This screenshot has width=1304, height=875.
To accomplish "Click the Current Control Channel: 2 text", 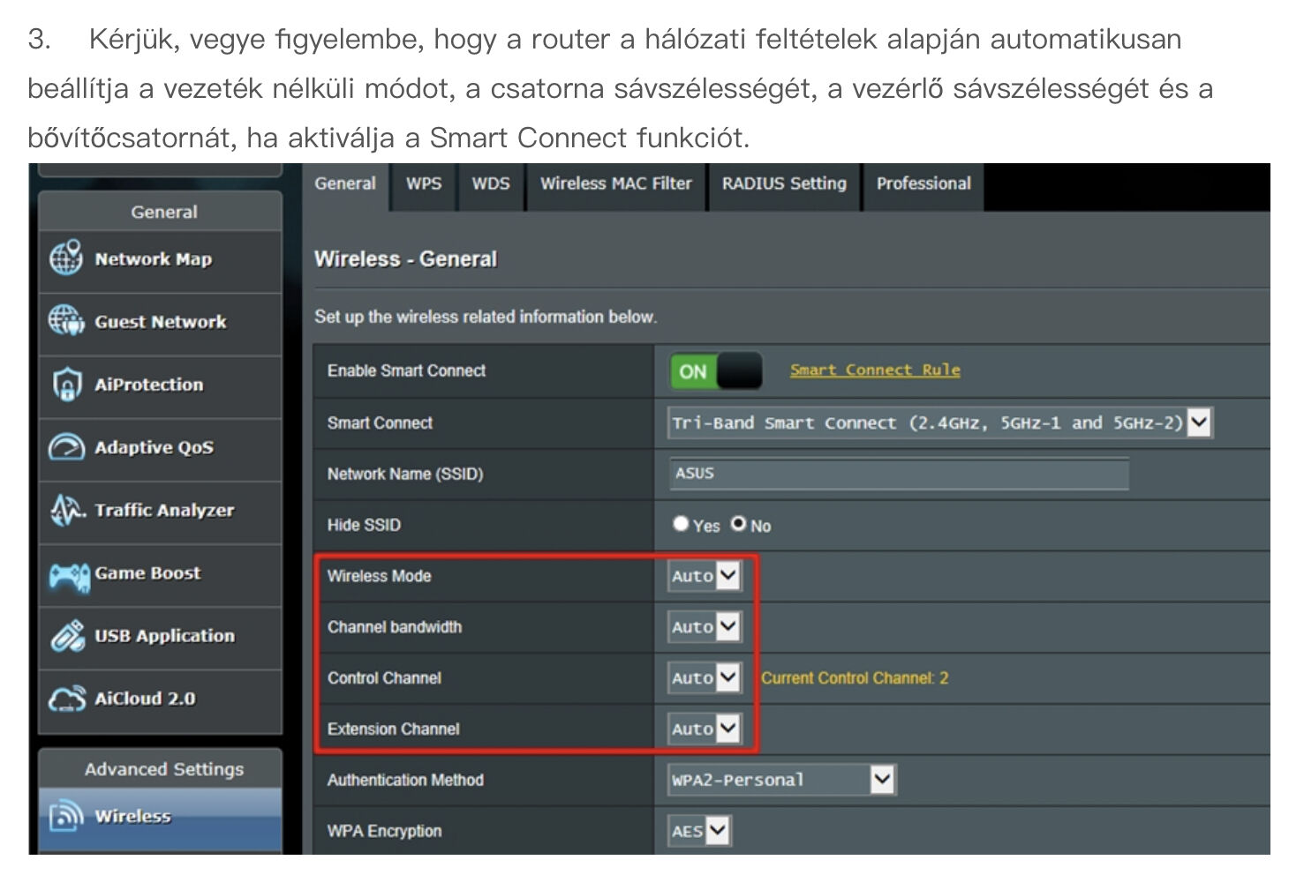I will point(855,678).
